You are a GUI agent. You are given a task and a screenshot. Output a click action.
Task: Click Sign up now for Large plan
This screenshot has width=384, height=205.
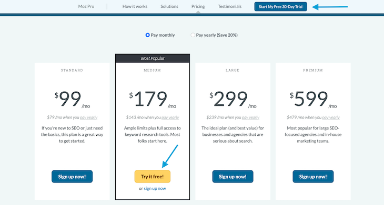pos(233,177)
